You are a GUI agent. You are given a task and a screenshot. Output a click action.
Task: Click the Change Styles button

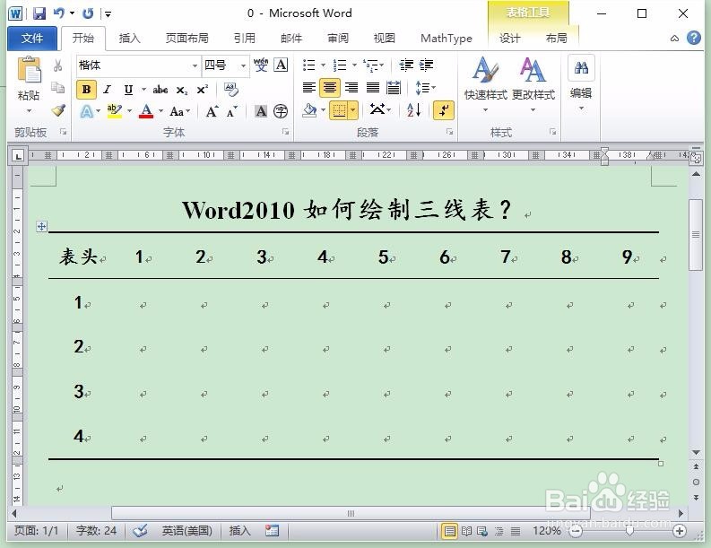click(533, 84)
